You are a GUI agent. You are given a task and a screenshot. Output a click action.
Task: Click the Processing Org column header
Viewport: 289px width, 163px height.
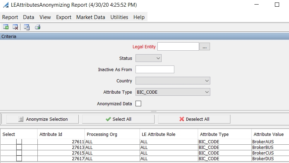[112, 134]
